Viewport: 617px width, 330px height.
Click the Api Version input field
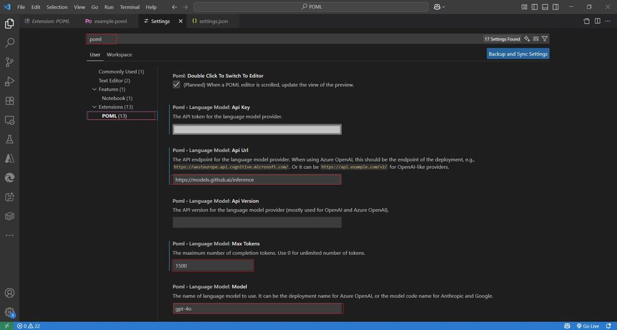(x=257, y=222)
